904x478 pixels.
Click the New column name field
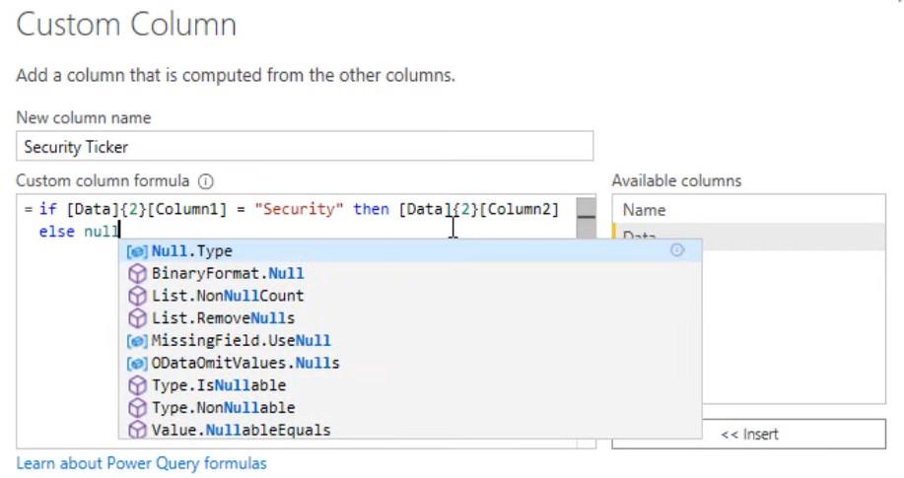coord(305,147)
